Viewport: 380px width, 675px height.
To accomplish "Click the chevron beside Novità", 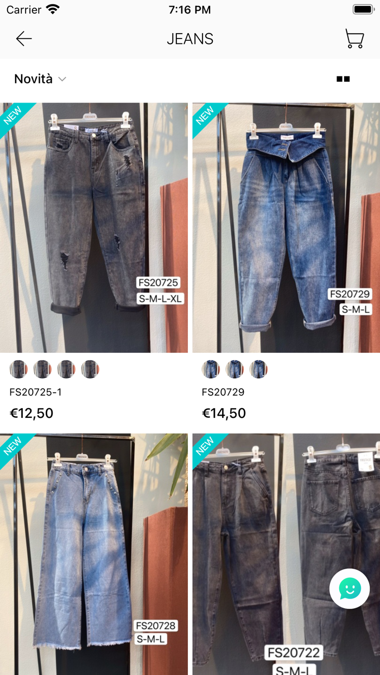I will pyautogui.click(x=62, y=79).
